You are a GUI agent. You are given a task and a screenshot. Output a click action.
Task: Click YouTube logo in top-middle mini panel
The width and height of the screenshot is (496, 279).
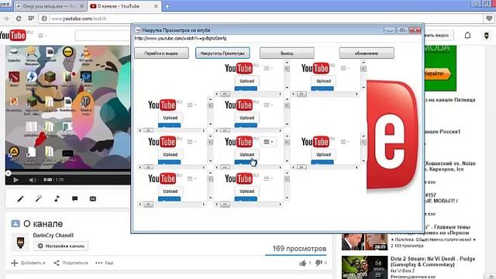pos(239,68)
